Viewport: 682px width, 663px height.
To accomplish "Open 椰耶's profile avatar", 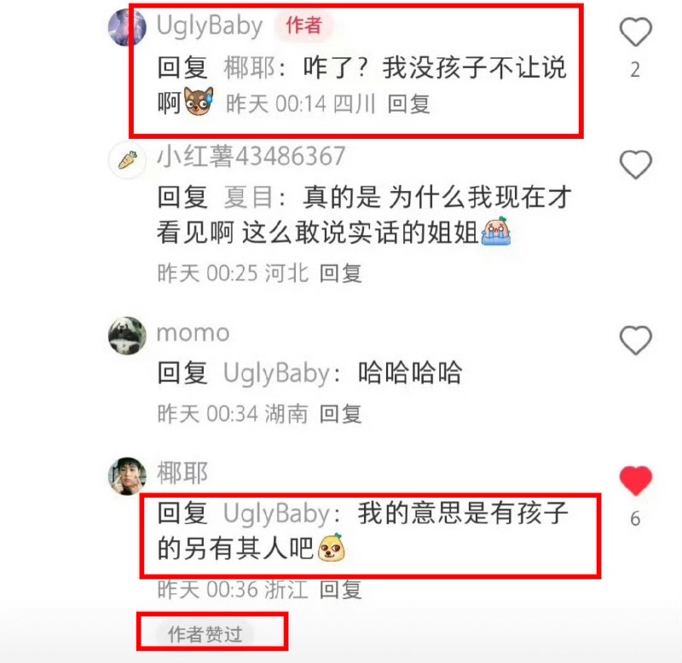I will point(127,476).
